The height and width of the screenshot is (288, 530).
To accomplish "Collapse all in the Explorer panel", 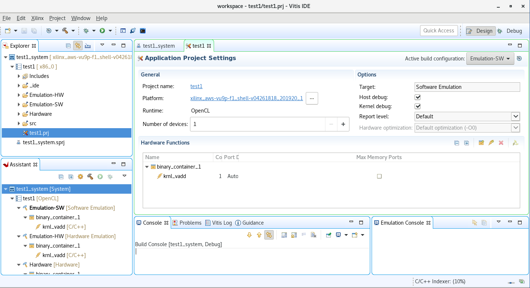I will tap(68, 46).
